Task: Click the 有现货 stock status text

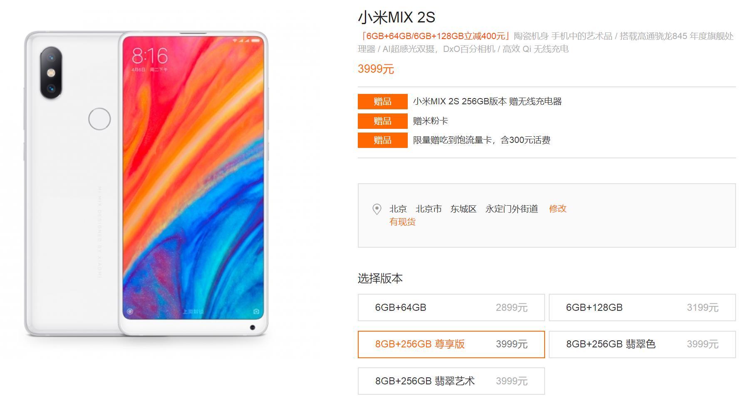Action: [x=402, y=222]
